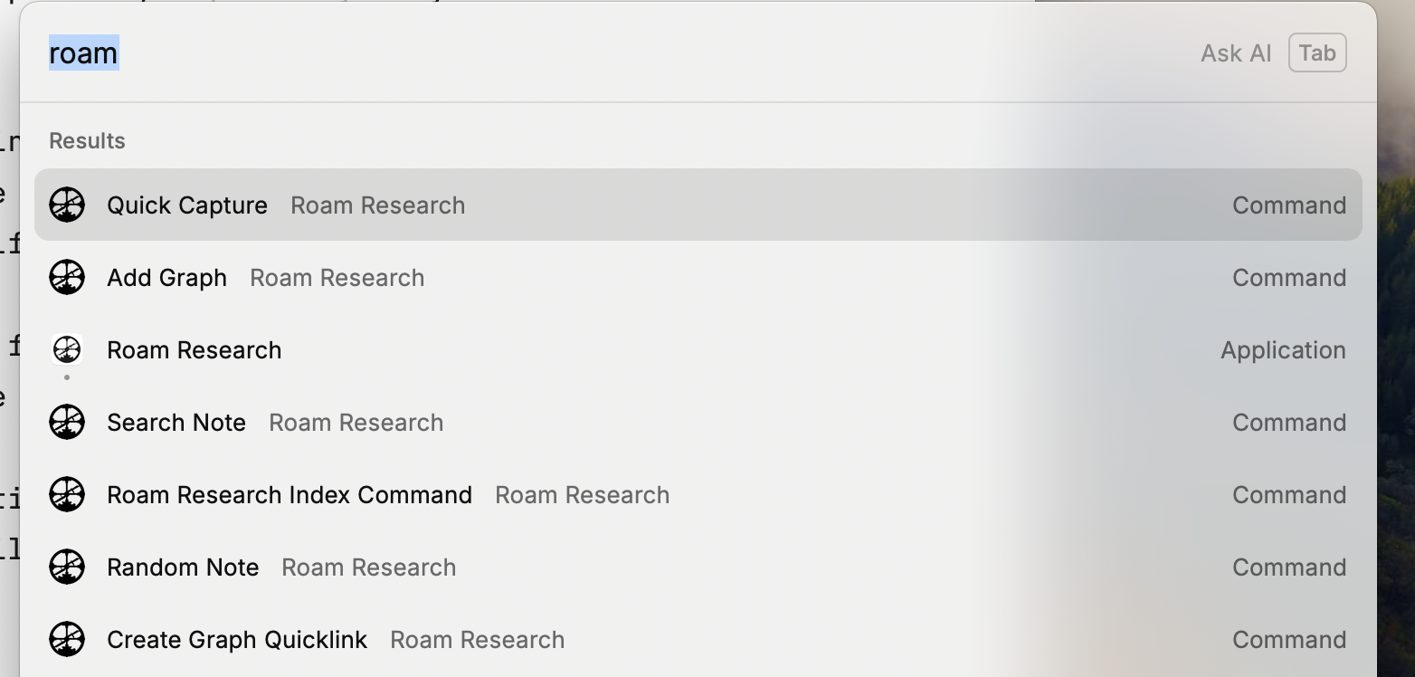The image size is (1415, 677).
Task: Click the Random Note Roam icon
Action: click(67, 567)
